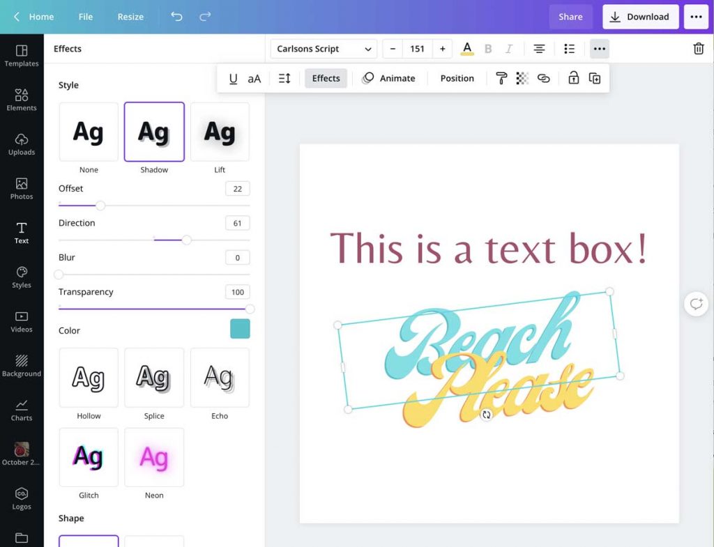Image resolution: width=714 pixels, height=547 pixels.
Task: Toggle underline formatting
Action: point(233,78)
